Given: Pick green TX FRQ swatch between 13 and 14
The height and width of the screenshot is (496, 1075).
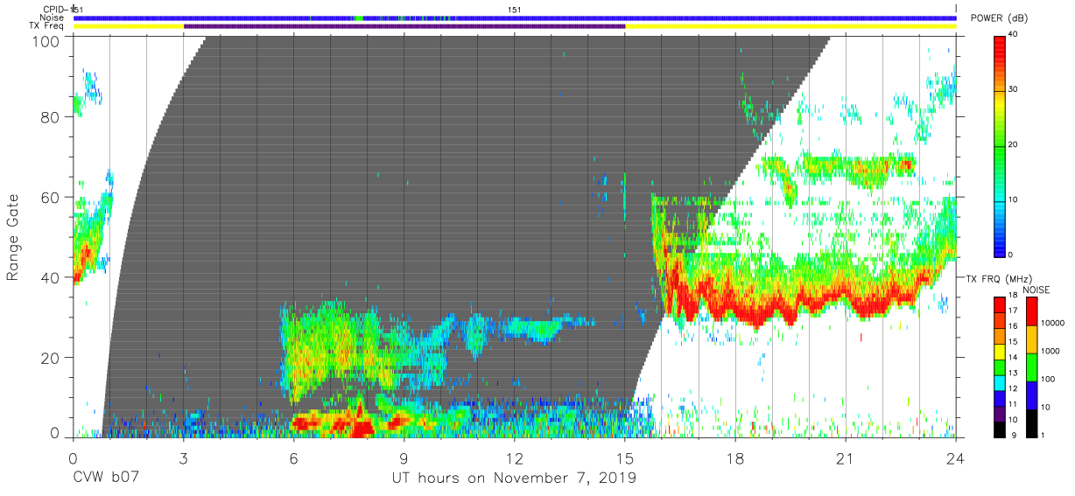Looking at the screenshot, I should (1000, 366).
